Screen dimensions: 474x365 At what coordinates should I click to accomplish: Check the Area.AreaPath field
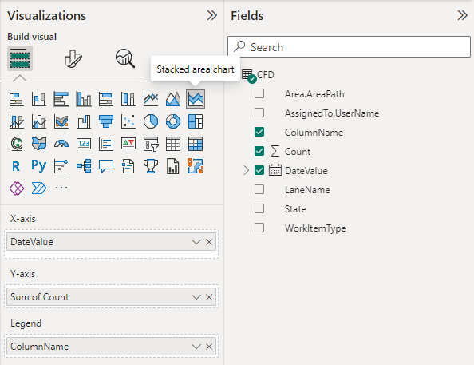259,93
